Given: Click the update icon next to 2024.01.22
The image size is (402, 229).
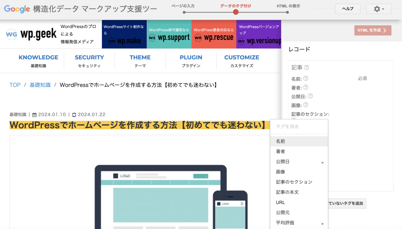Looking at the screenshot, I should (74, 114).
